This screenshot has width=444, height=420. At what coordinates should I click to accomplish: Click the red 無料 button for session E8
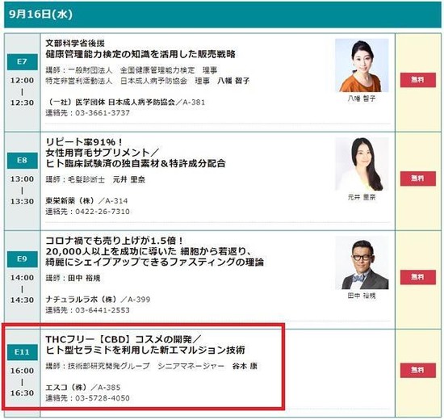pos(417,178)
